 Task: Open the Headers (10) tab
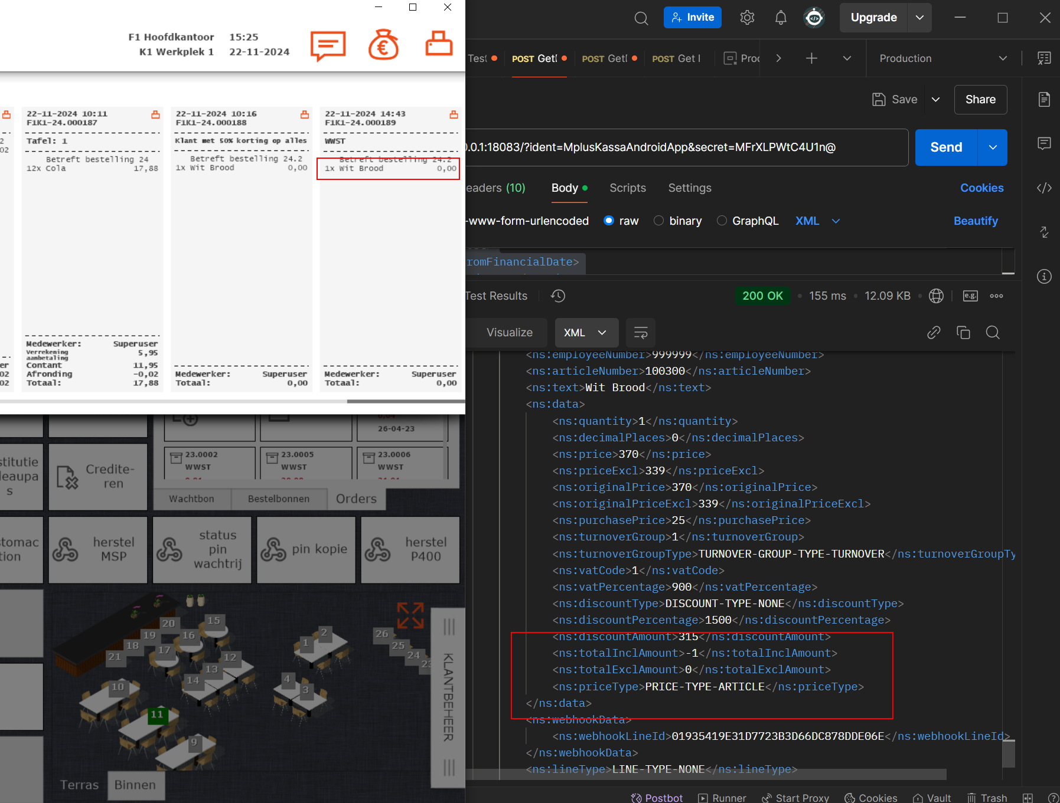coord(496,188)
